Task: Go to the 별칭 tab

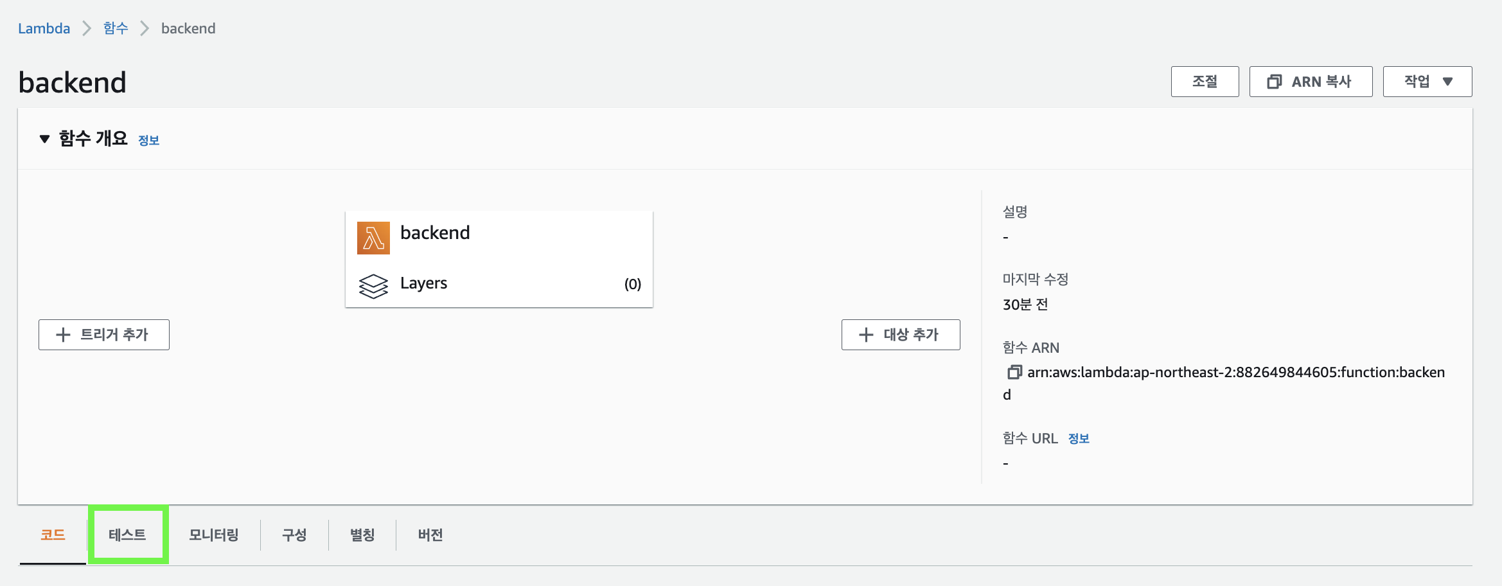Action: tap(362, 535)
